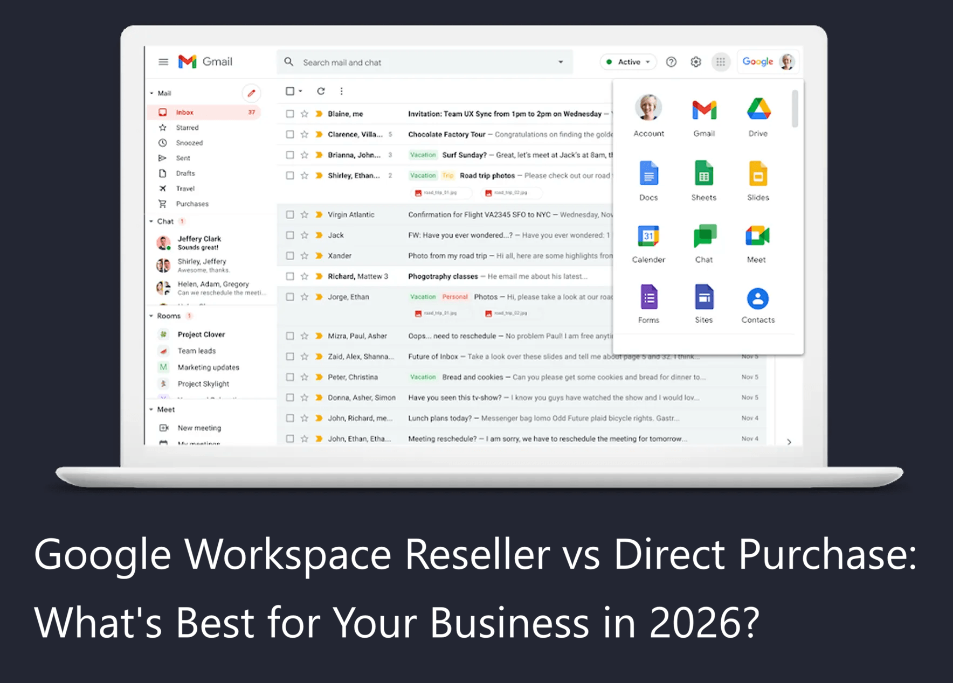Image resolution: width=953 pixels, height=683 pixels.
Task: Open Meet from the apps panel
Action: click(x=757, y=243)
